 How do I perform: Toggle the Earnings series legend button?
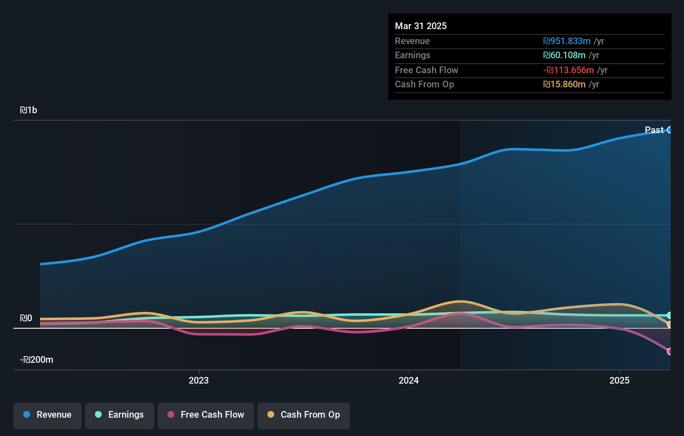tap(120, 416)
